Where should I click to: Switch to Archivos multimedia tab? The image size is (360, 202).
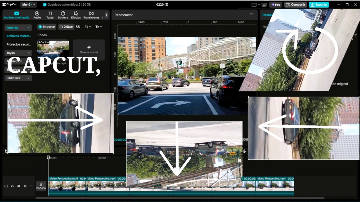(x=16, y=15)
